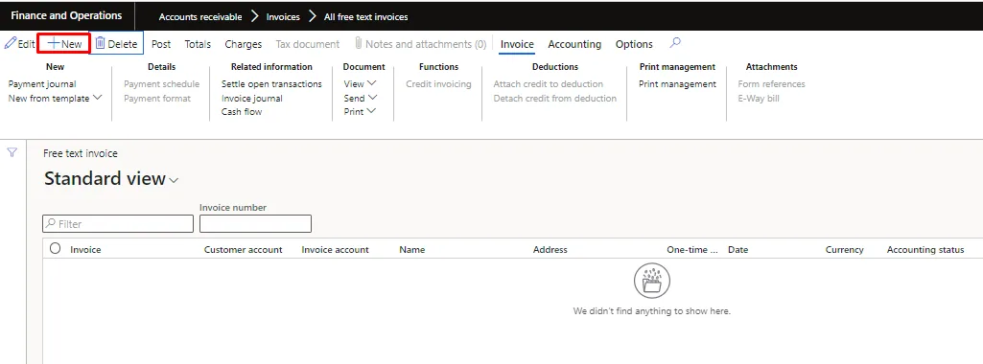Open the filter pane funnel icon
Image resolution: width=983 pixels, height=364 pixels.
click(12, 152)
